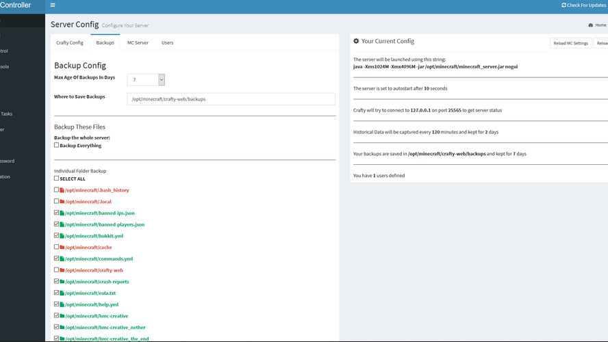Click the green folder icon for crash-reports
Screen dimensions: 608x342
(62, 282)
